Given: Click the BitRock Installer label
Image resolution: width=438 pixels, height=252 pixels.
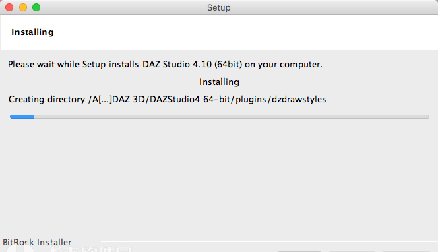Looking at the screenshot, I should (37, 242).
